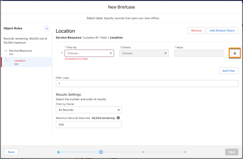Click the disabled Next button
Image resolution: width=243 pixels, height=159 pixels.
click(232, 152)
